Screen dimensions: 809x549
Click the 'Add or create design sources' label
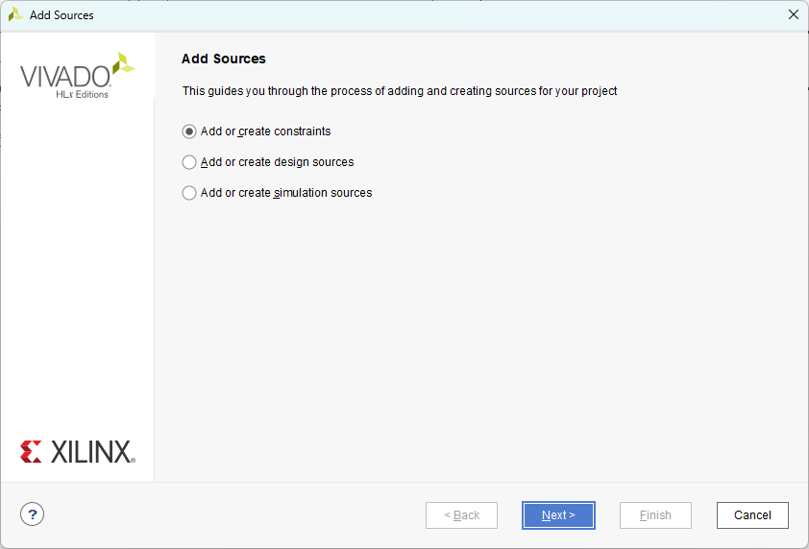coord(277,162)
